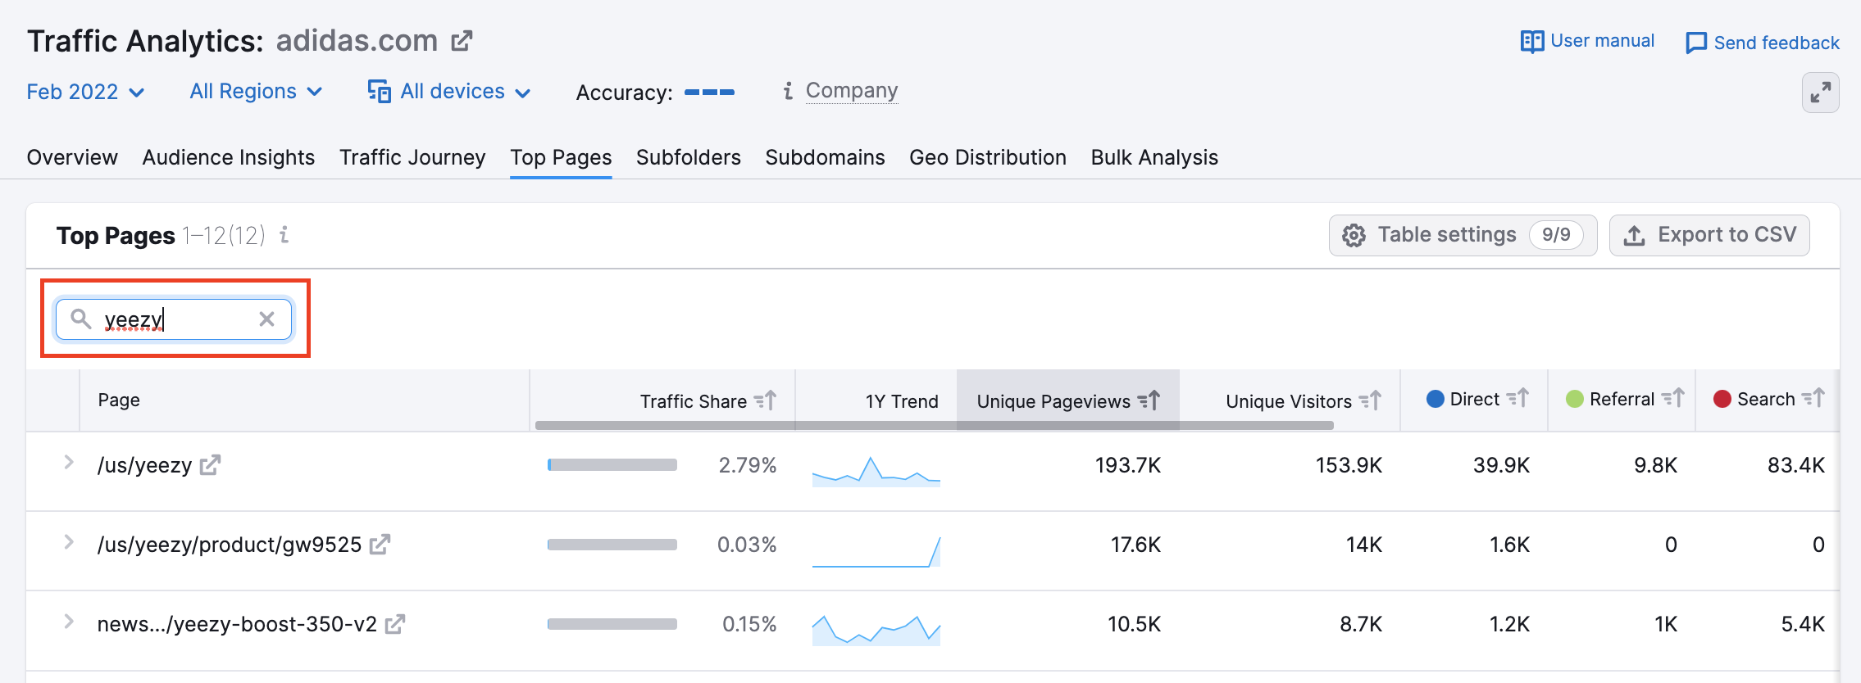The image size is (1861, 683).
Task: Click the red Search legend dot
Action: tap(1722, 399)
